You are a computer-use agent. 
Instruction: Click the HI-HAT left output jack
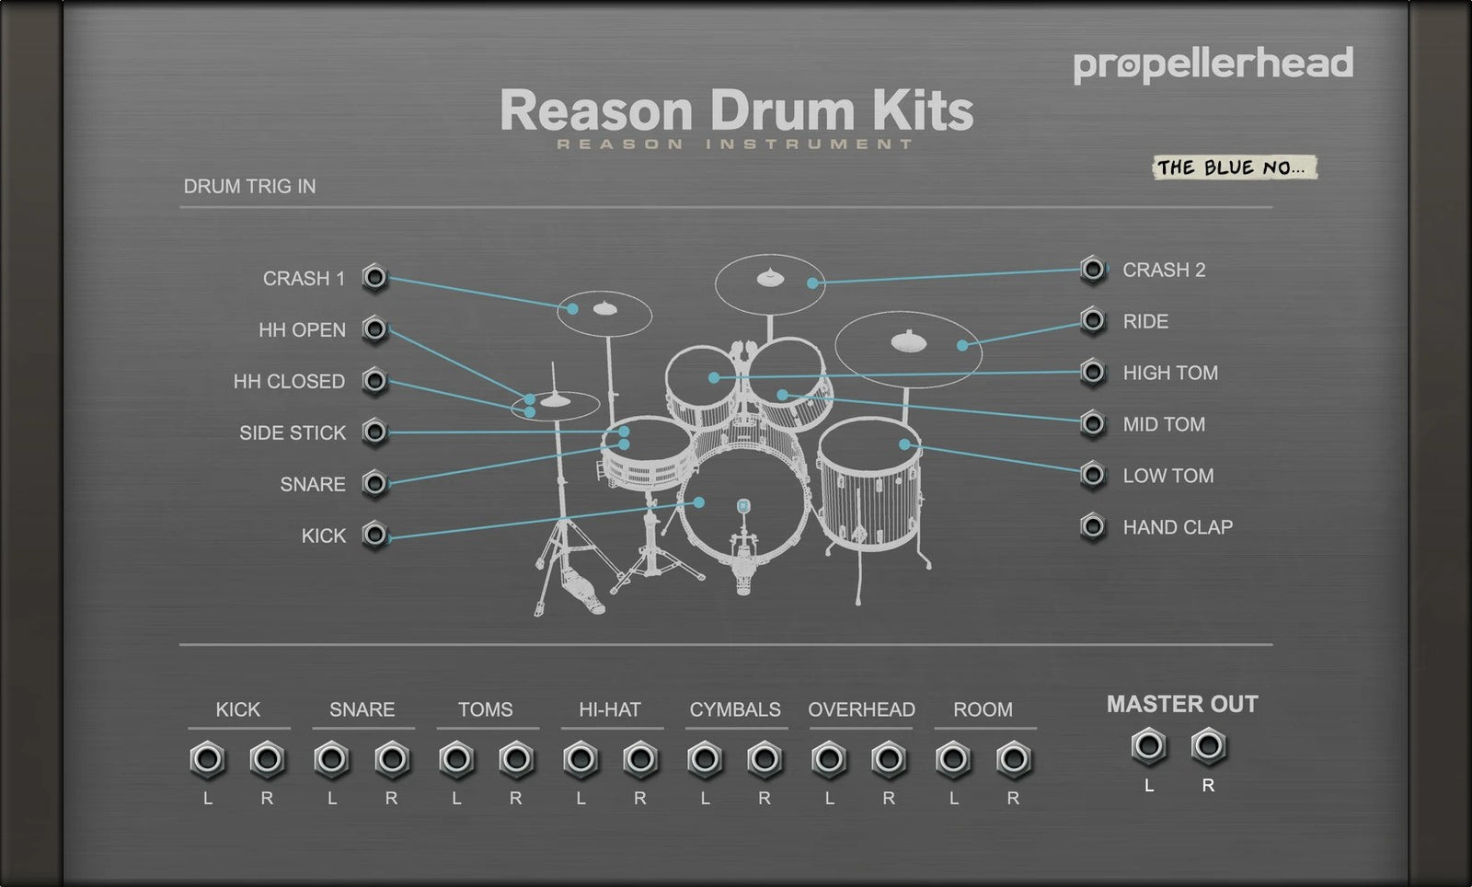[581, 760]
